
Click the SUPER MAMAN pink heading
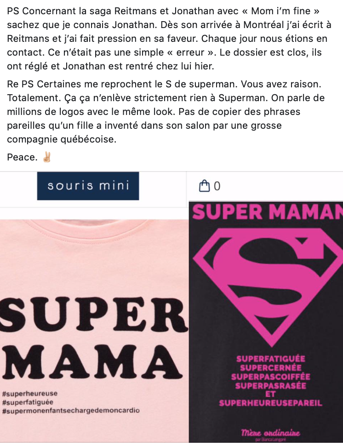point(268,212)
